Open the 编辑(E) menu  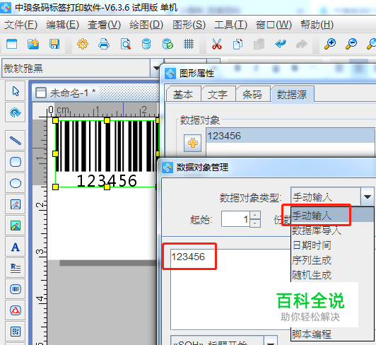click(63, 25)
